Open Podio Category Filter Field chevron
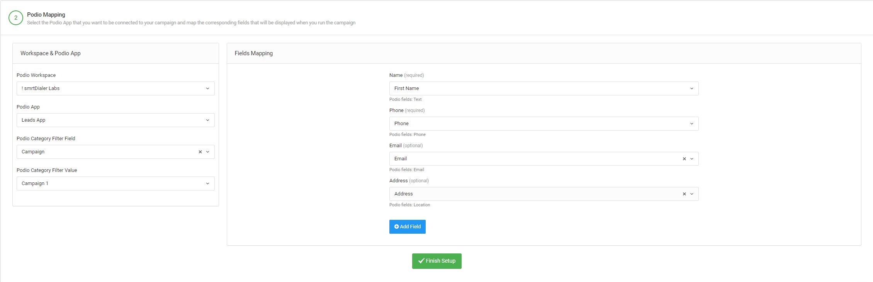873x282 pixels. 208,152
